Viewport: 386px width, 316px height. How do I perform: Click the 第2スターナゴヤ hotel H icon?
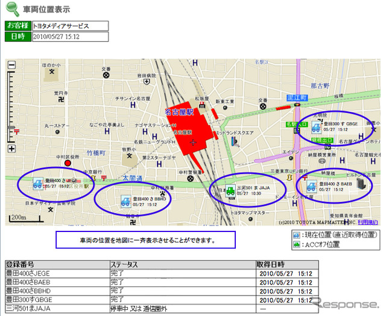159,164
